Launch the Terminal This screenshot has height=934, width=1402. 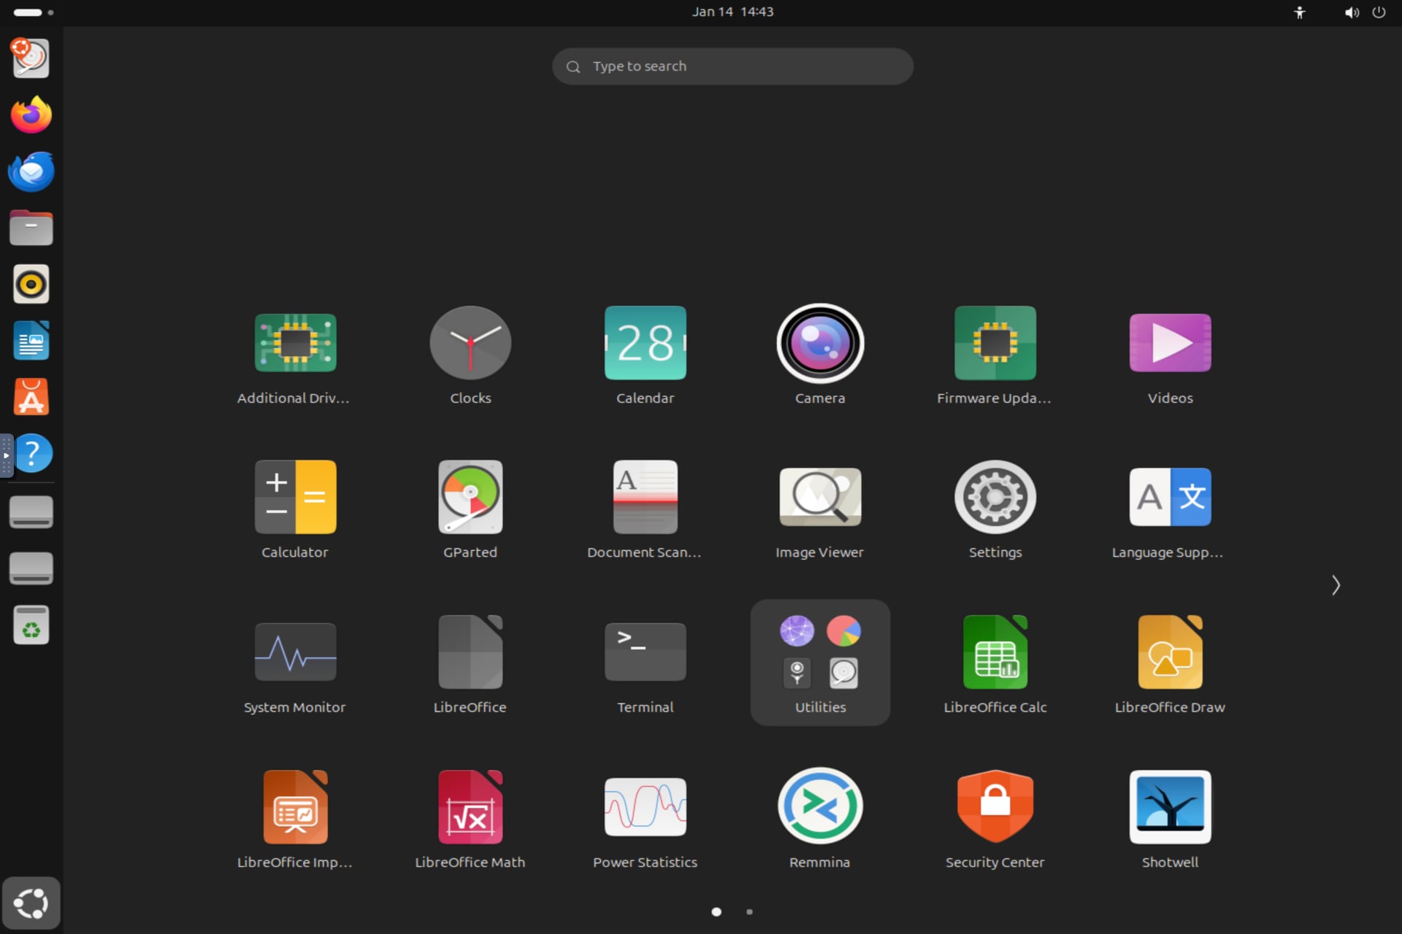tap(645, 665)
